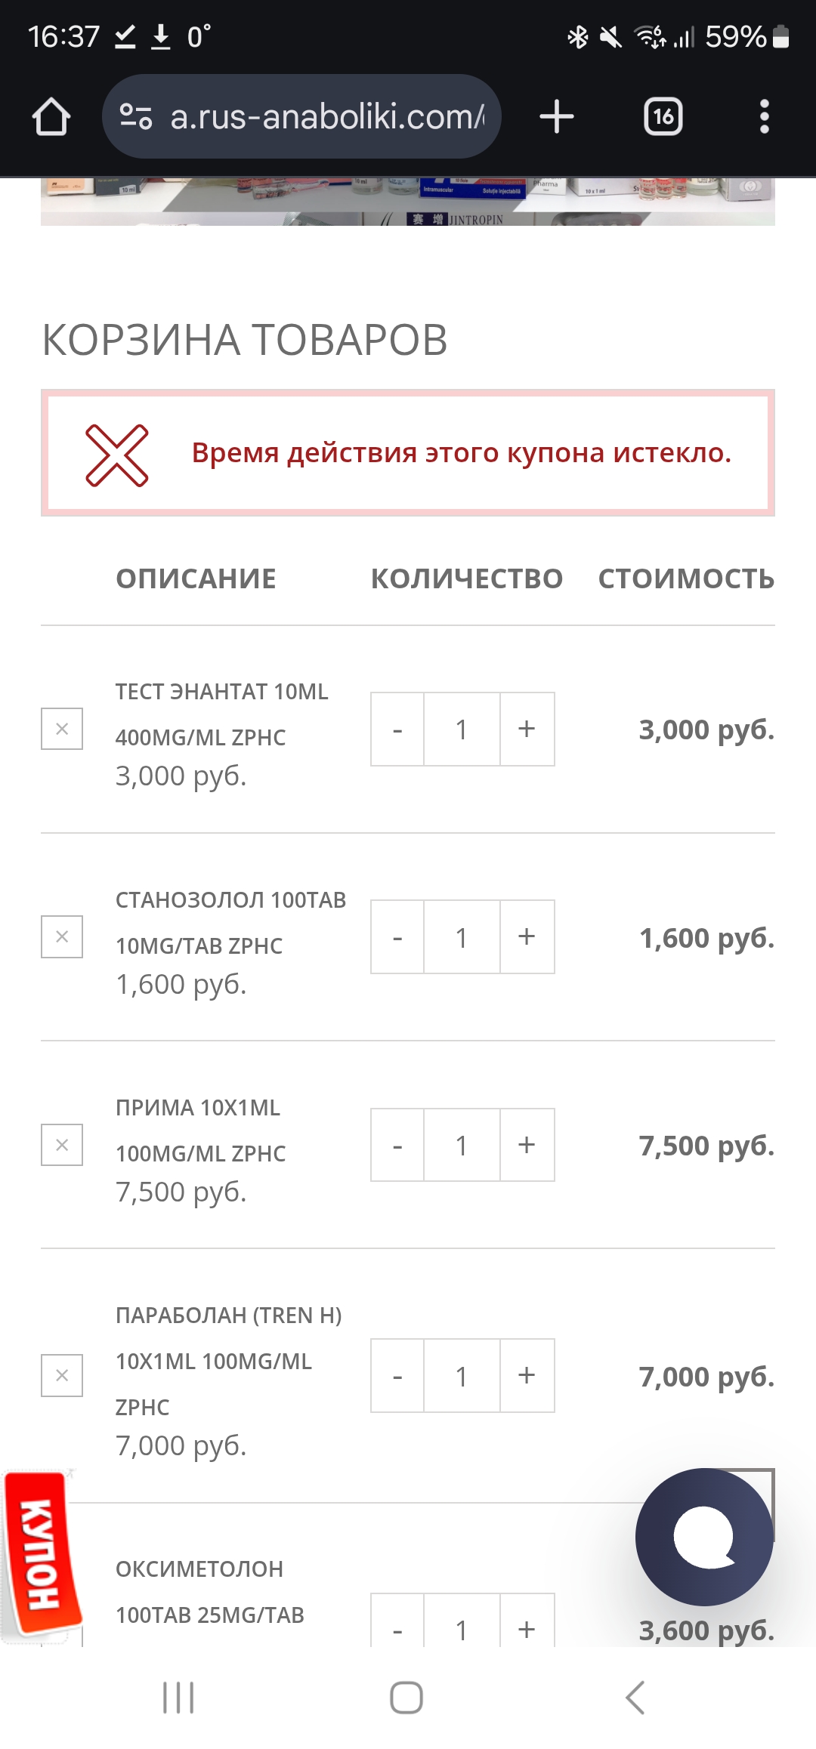Click the ПРИМА 10X1ML quantity field
The width and height of the screenshot is (816, 1749).
tap(462, 1145)
